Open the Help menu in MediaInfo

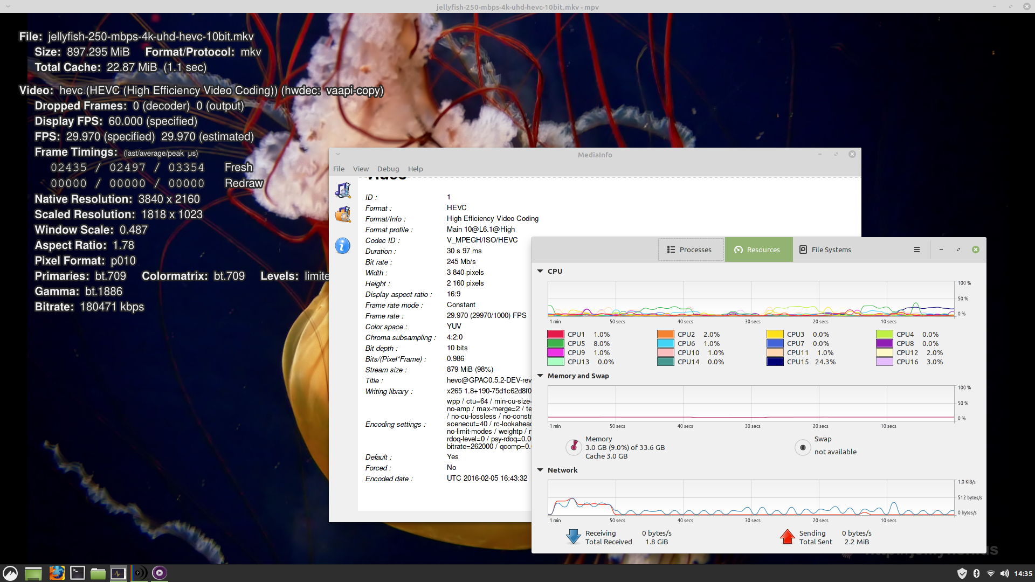tap(415, 169)
